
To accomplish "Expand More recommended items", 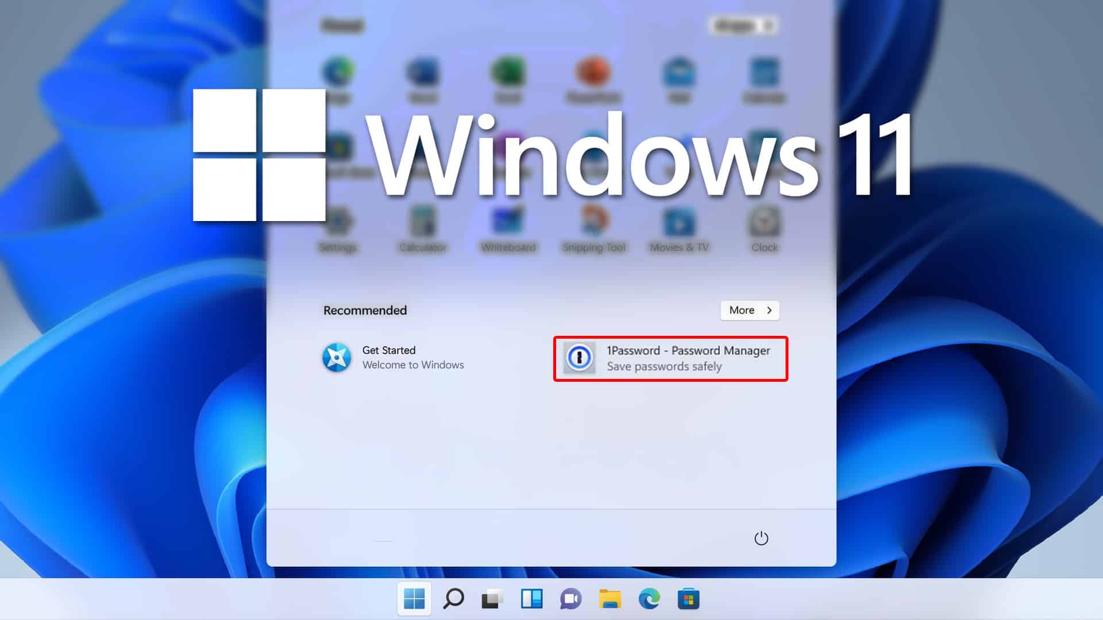I will [750, 310].
